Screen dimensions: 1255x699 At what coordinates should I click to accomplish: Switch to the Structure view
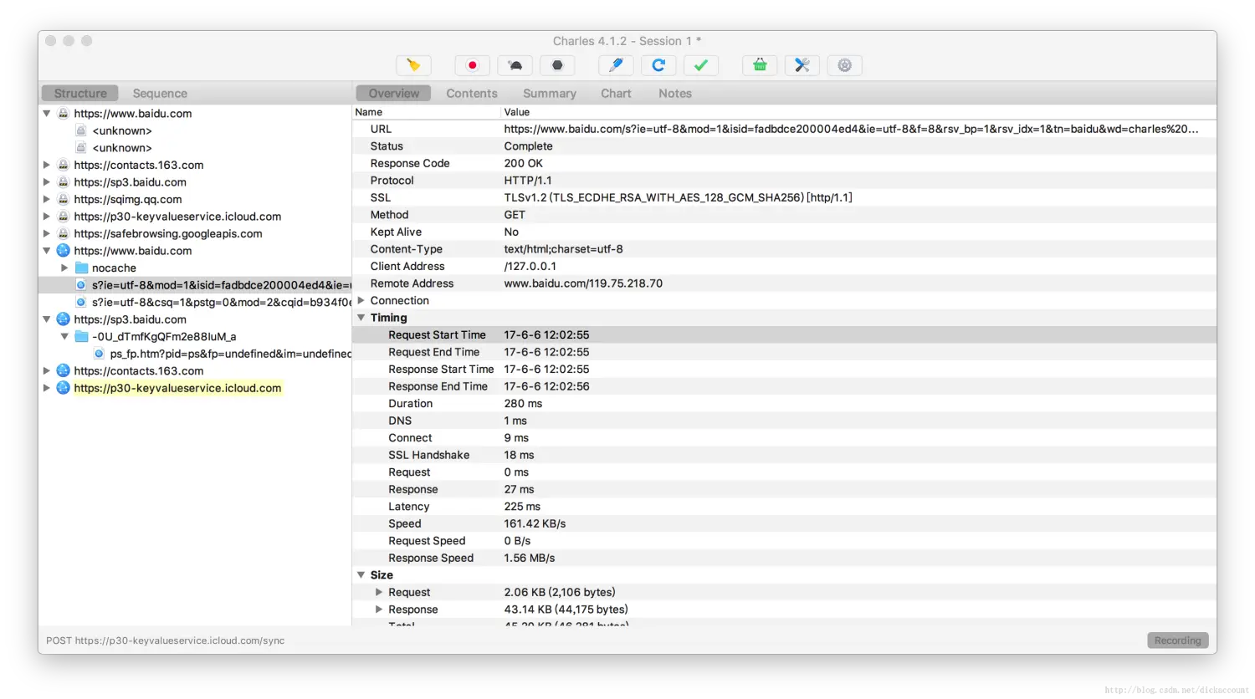(80, 94)
